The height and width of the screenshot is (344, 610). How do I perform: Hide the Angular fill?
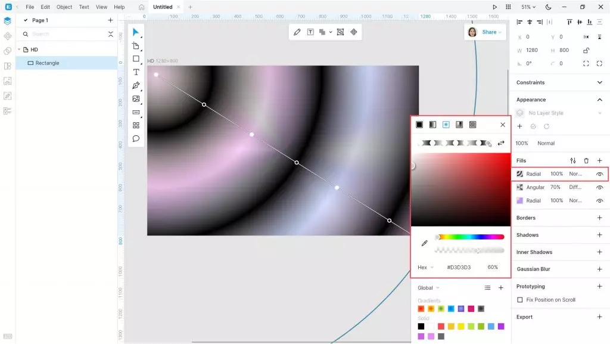[x=599, y=187]
